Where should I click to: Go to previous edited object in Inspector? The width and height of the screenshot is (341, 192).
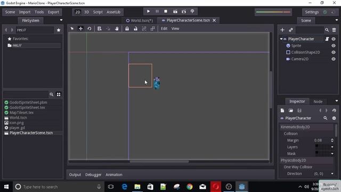tap(320, 110)
